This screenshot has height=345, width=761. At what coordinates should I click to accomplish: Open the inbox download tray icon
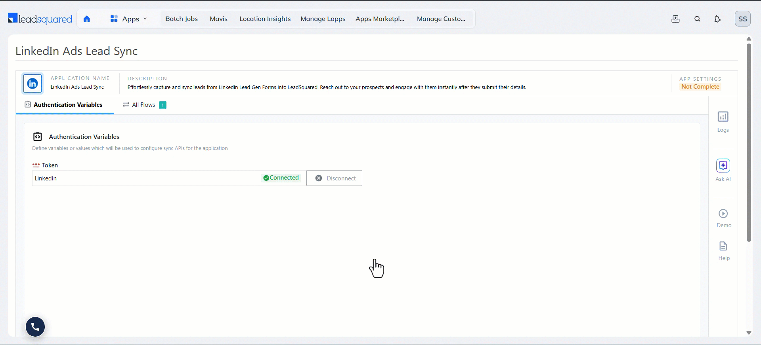[x=676, y=19]
